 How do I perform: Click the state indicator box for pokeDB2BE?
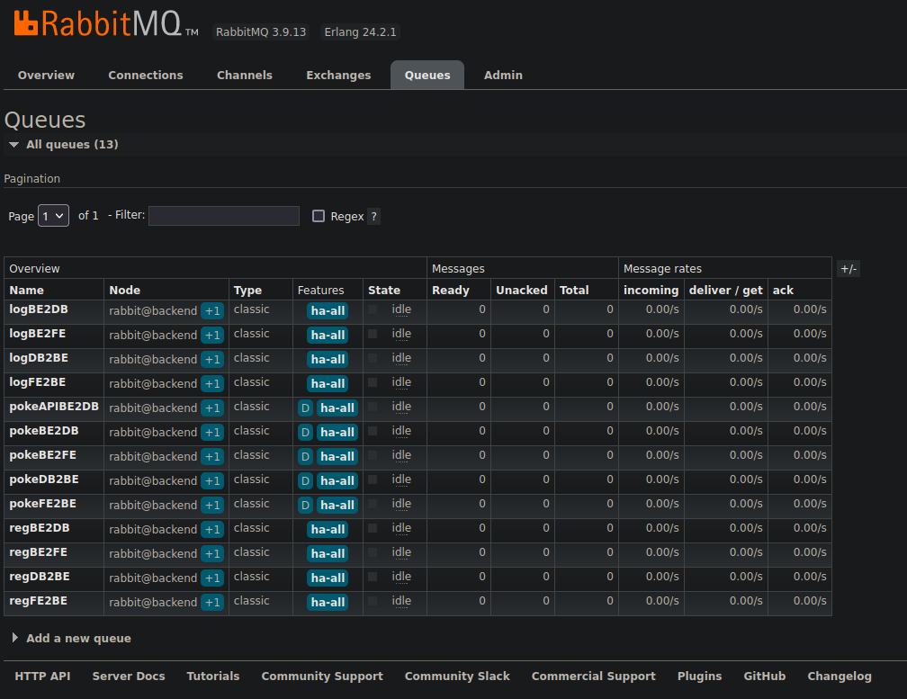pyautogui.click(x=373, y=479)
